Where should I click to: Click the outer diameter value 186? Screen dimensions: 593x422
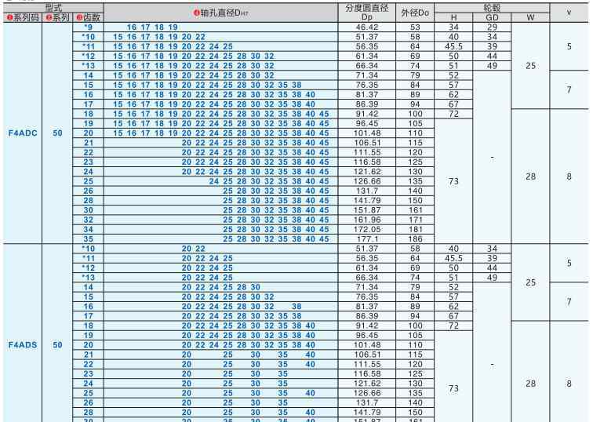tap(415, 238)
